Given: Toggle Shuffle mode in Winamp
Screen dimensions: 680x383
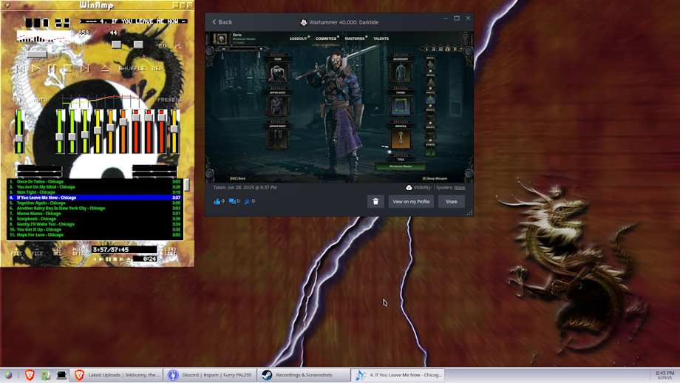Looking at the screenshot, I should (x=132, y=69).
